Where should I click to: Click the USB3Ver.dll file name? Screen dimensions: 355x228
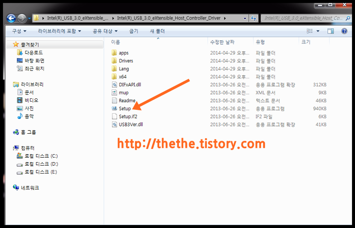(x=131, y=125)
